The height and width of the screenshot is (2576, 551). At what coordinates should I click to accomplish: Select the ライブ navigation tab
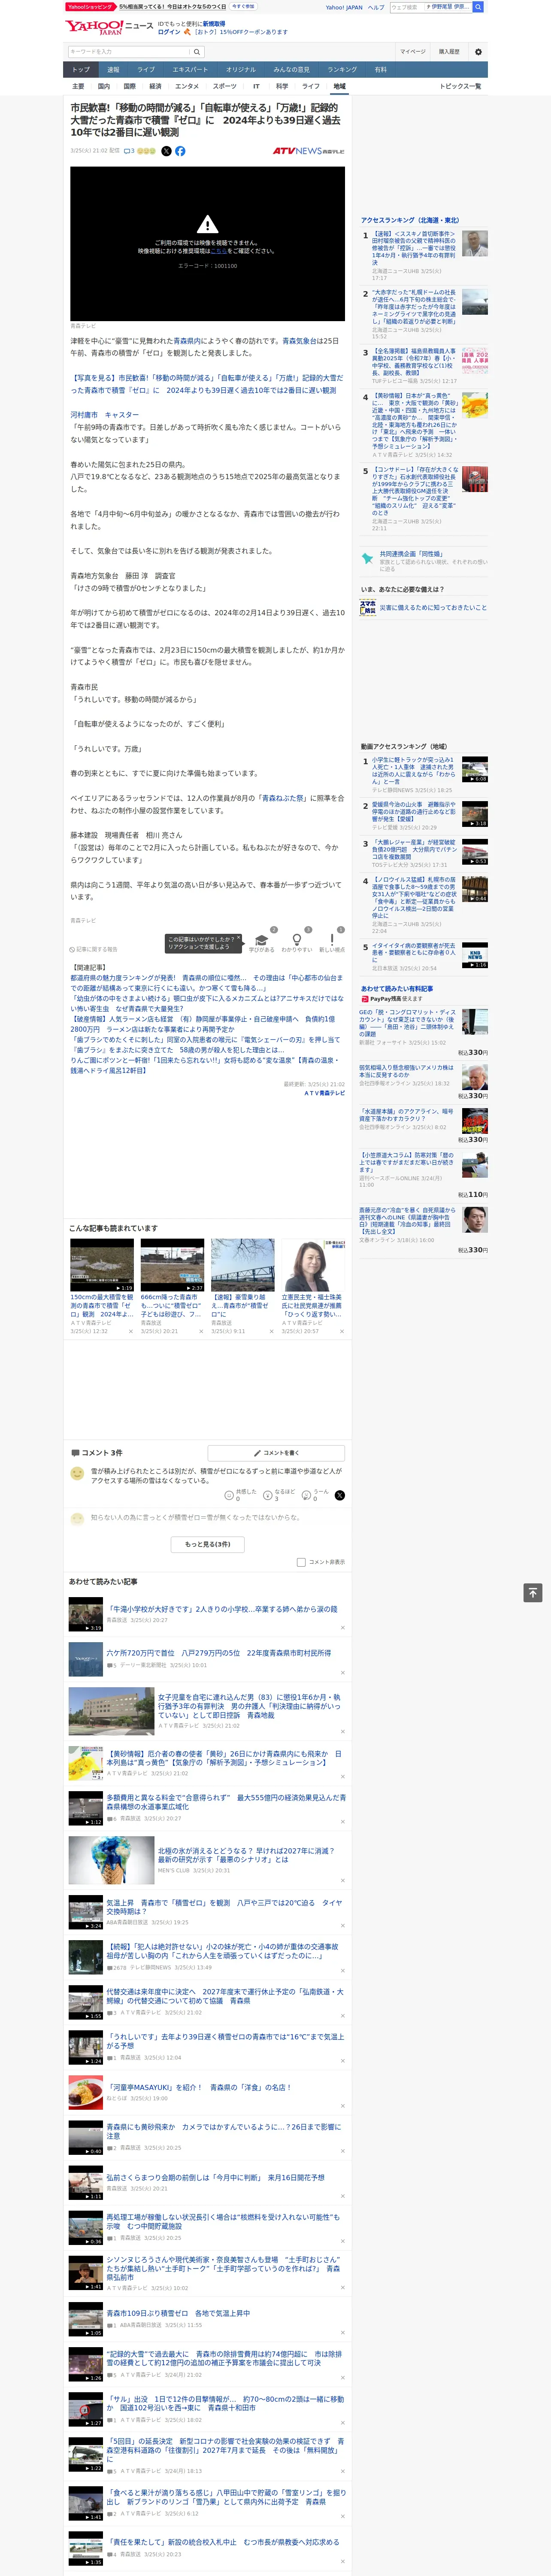point(146,69)
